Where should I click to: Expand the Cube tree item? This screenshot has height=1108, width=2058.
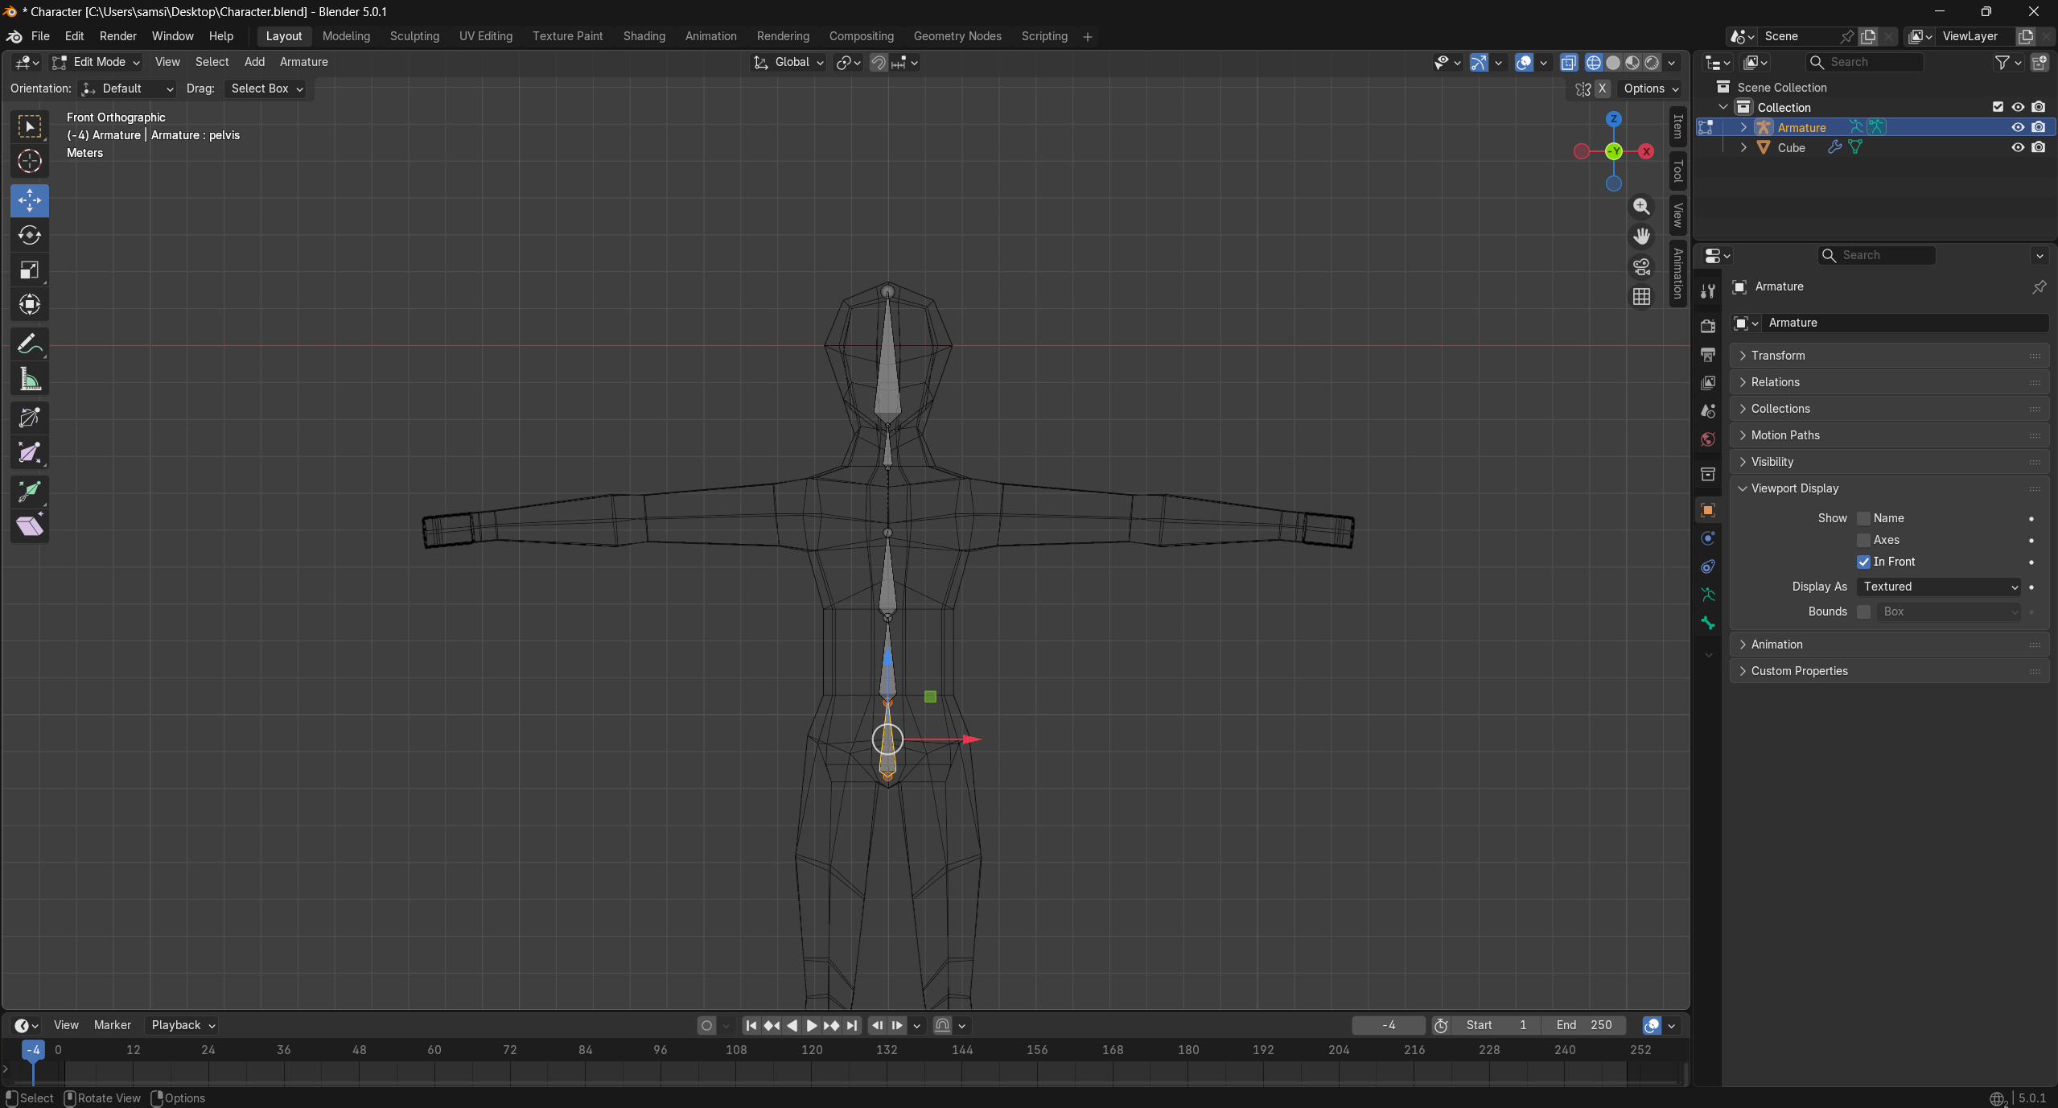pos(1743,147)
